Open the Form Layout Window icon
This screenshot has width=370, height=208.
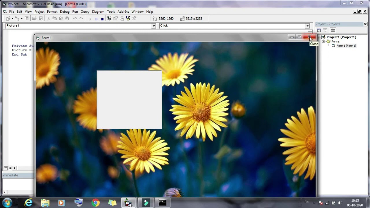coord(122,18)
